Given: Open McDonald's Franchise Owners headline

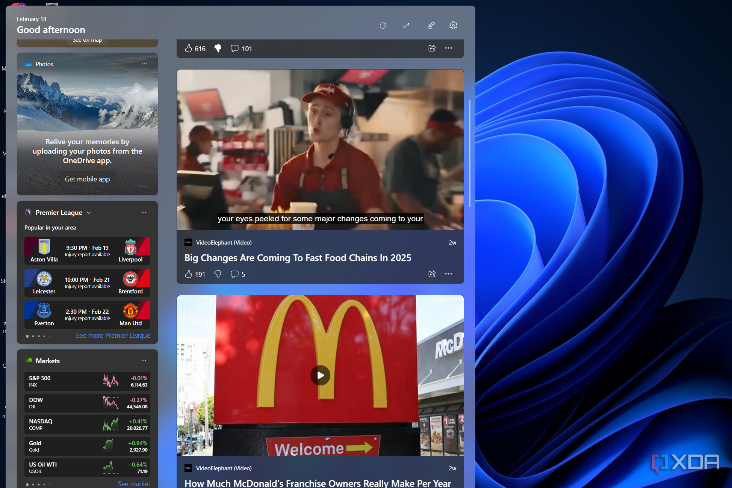Looking at the screenshot, I should (x=318, y=483).
